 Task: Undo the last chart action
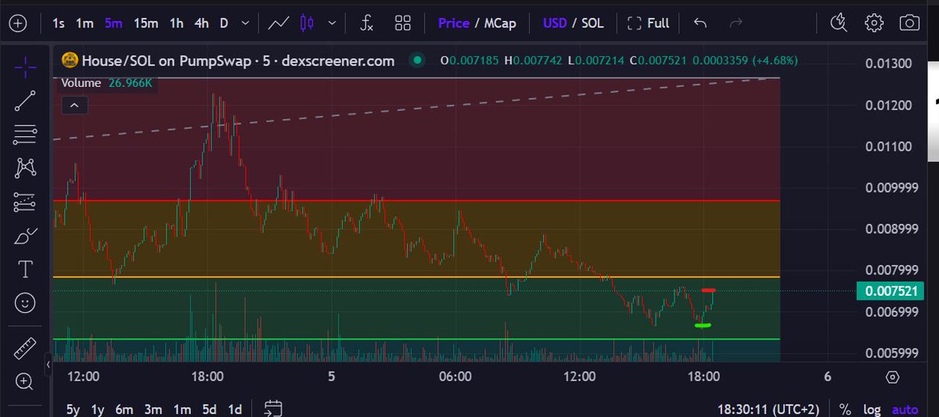700,23
